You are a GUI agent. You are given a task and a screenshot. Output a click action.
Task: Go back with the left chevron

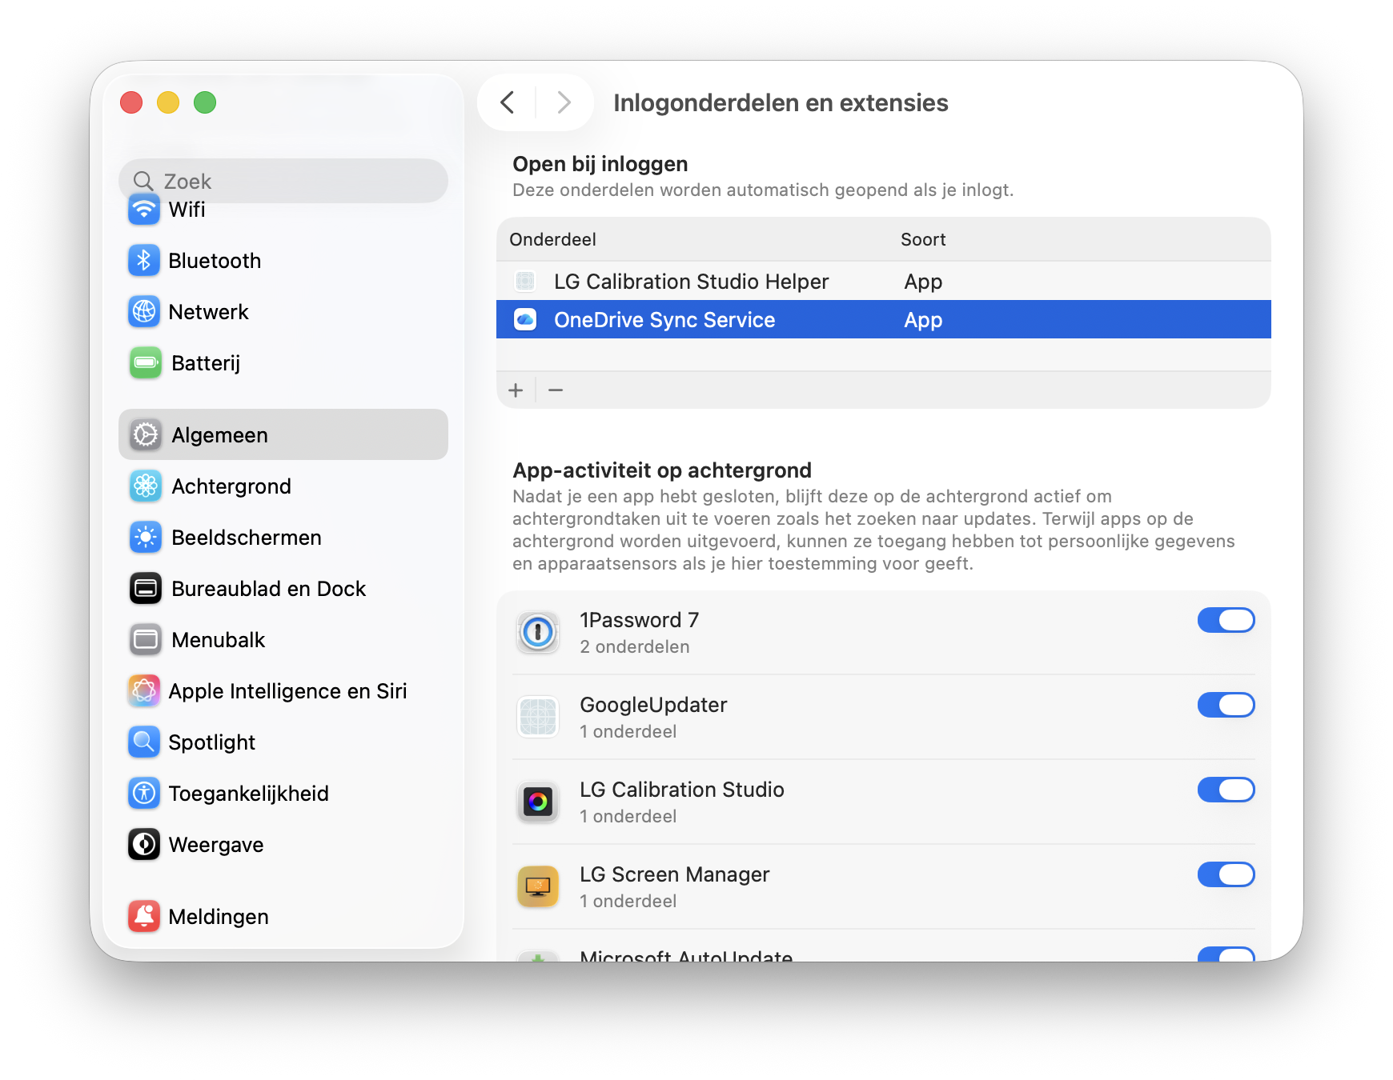pos(508,102)
